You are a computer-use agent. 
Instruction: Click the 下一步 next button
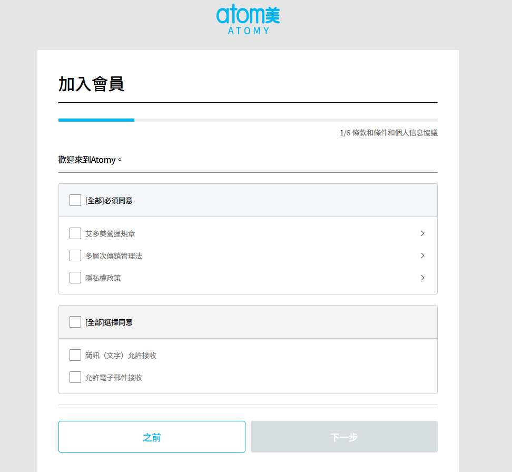pyautogui.click(x=344, y=437)
